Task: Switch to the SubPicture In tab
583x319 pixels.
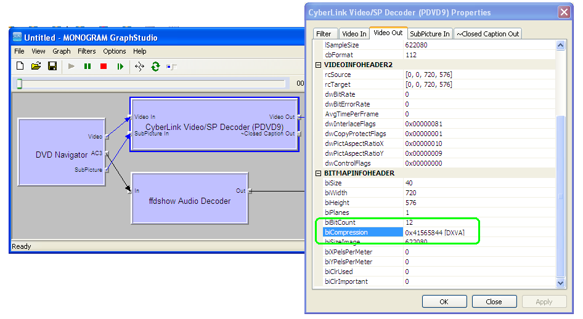Action: click(430, 34)
